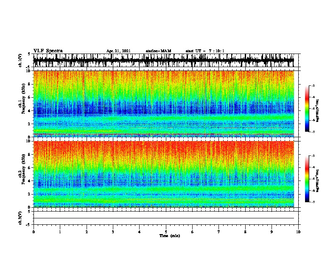Click the ch.2 frequency tick label '6'
The image size is (336, 260).
pyautogui.click(x=30, y=168)
